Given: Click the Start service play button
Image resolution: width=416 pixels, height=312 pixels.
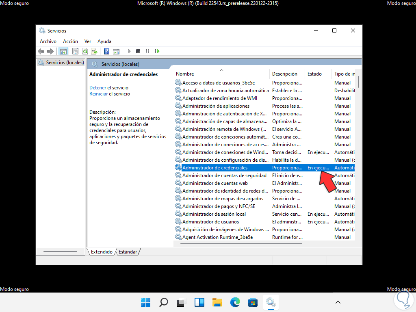Looking at the screenshot, I should (x=129, y=51).
